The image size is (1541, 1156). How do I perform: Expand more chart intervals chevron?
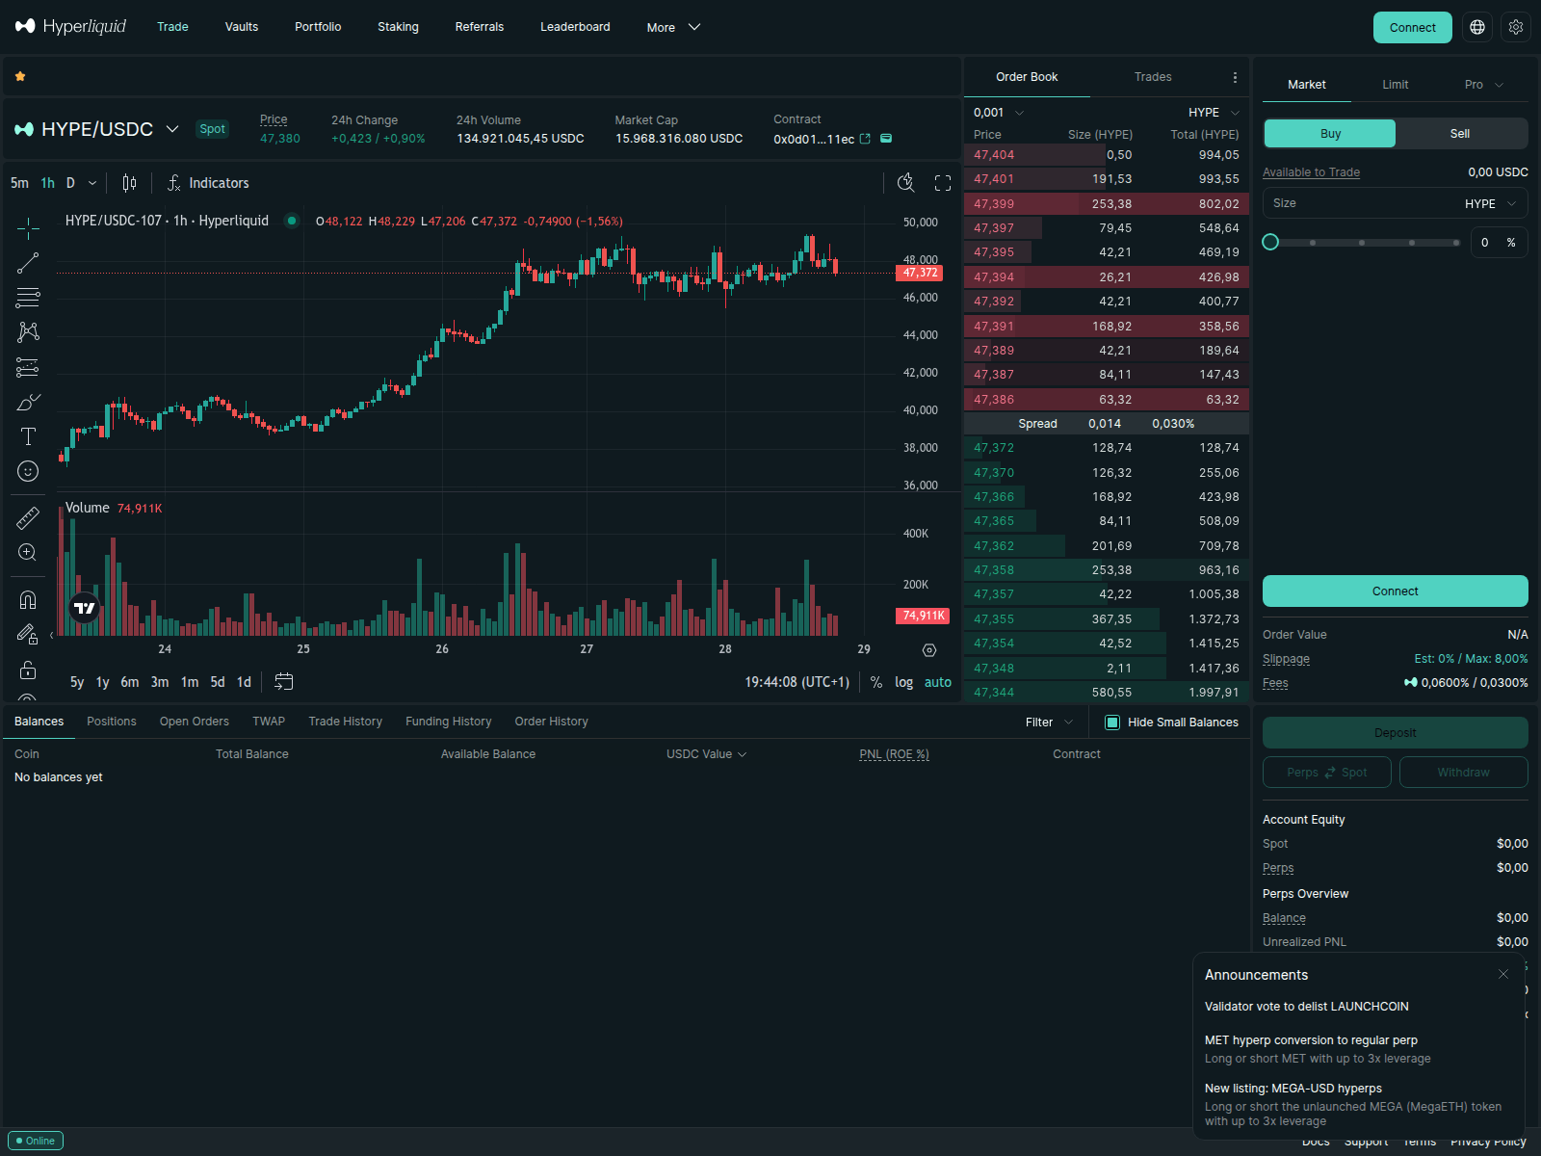pos(92,183)
